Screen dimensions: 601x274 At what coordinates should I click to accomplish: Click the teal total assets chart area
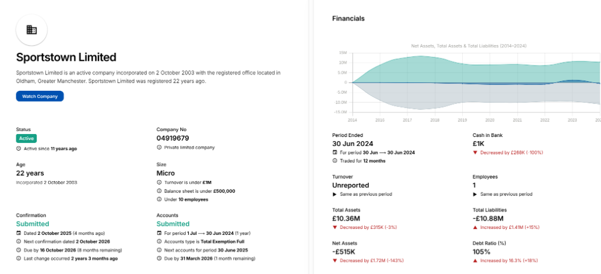pyautogui.click(x=433, y=69)
